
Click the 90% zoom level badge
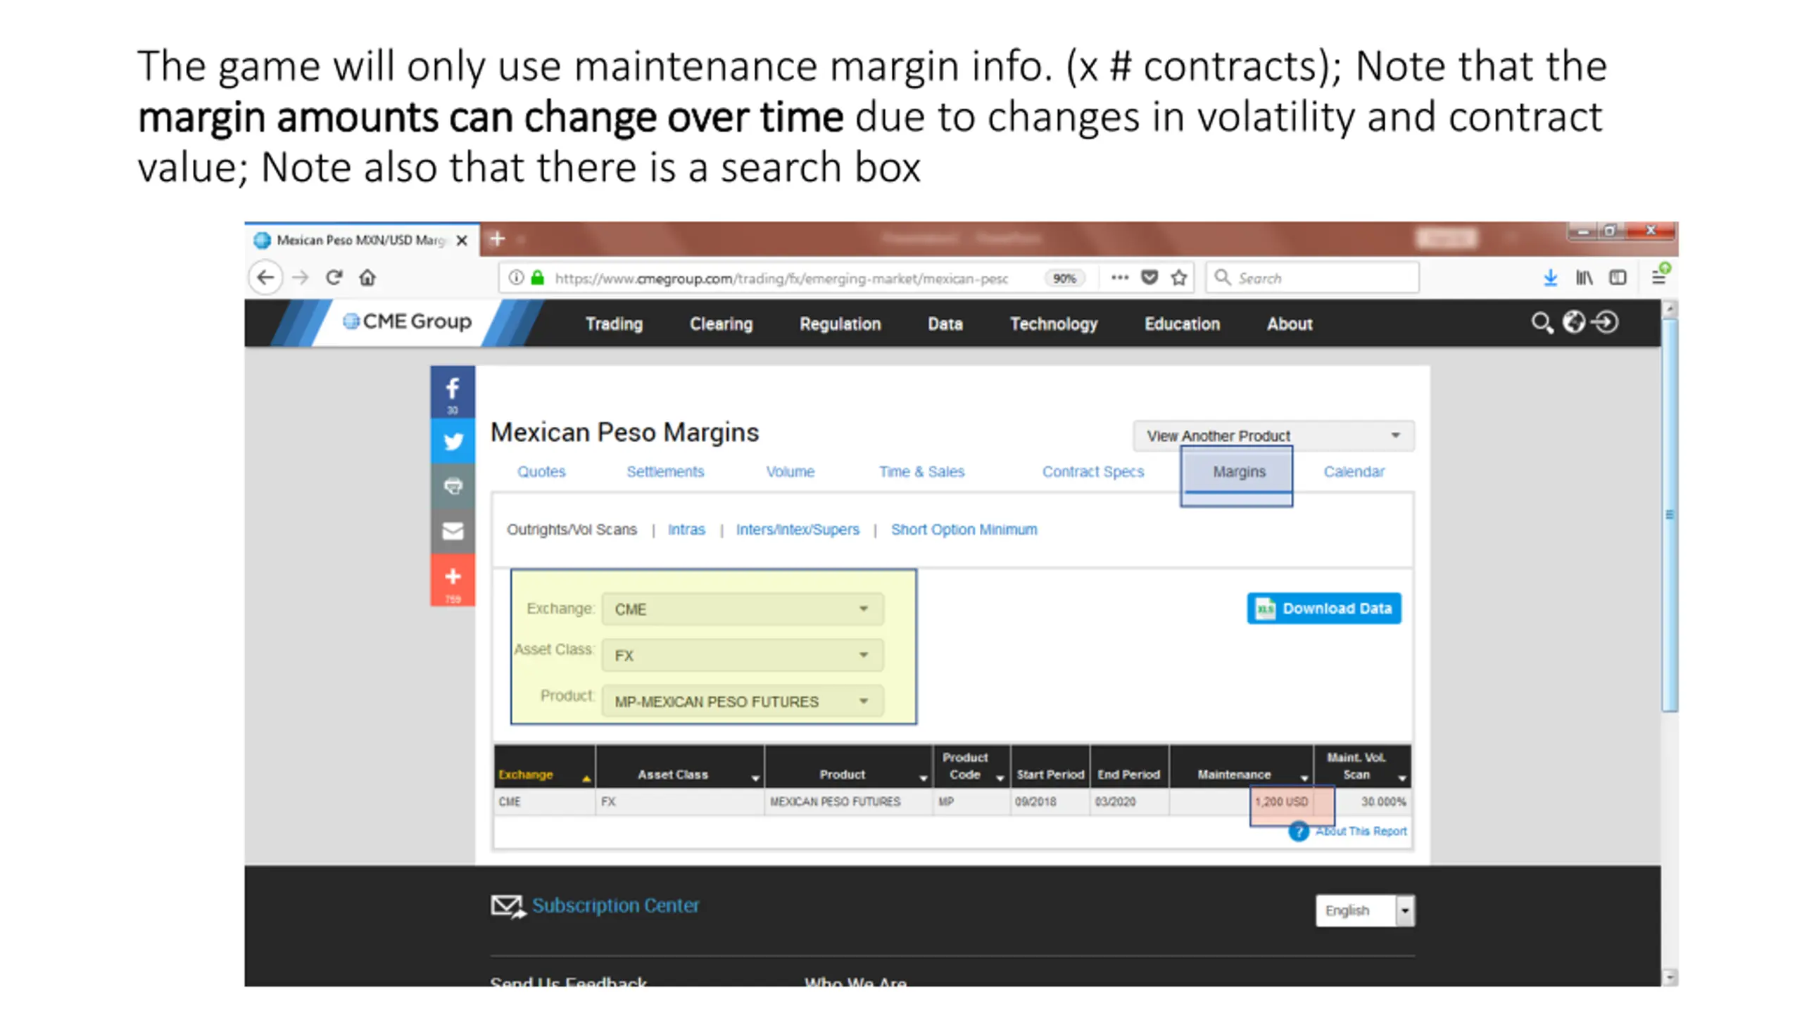point(1064,278)
